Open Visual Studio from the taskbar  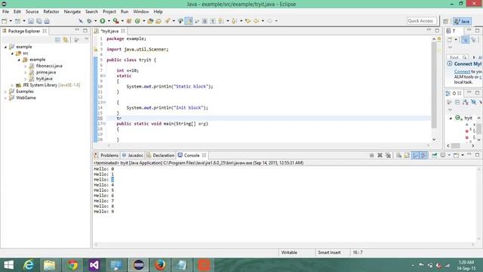pos(94,265)
